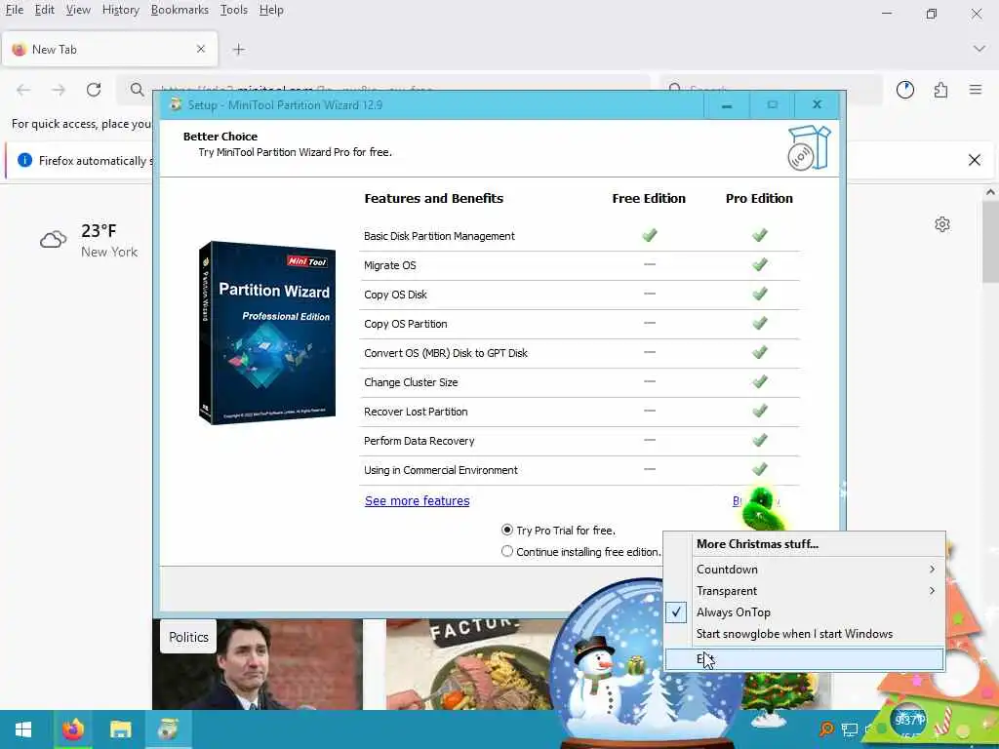999x749 pixels.
Task: Open the Firefox View menu
Action: 78,10
